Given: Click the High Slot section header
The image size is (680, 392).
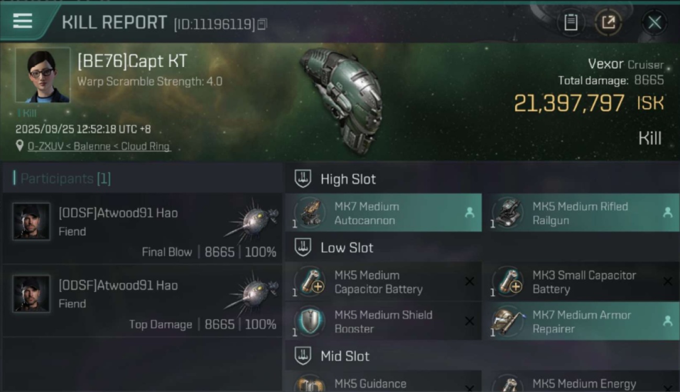Looking at the screenshot, I should pos(348,179).
